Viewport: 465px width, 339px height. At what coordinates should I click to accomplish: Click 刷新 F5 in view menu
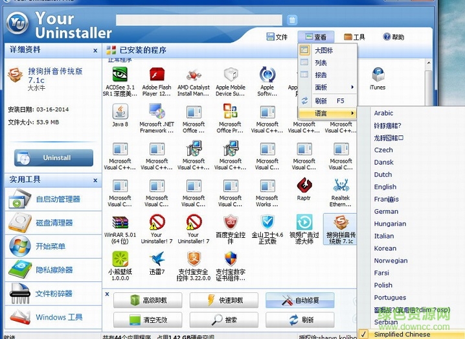click(x=328, y=101)
